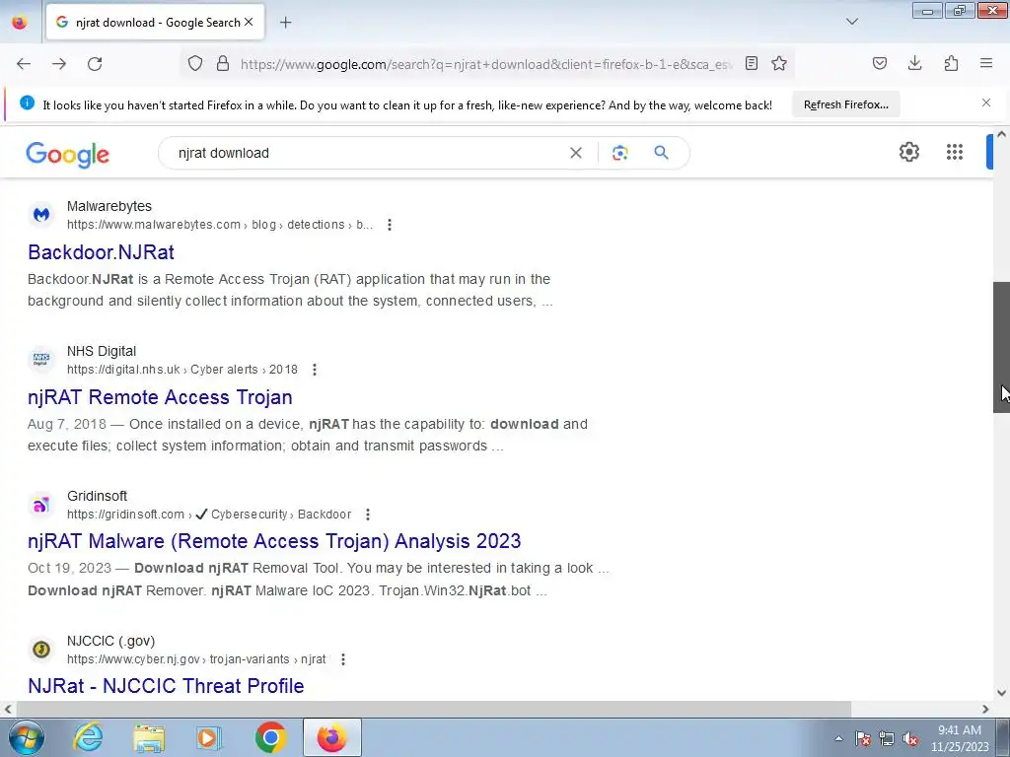Screen dimensions: 1010x757
Task: Open njRAT Malware Analysis 2023 result
Action: pos(274,541)
